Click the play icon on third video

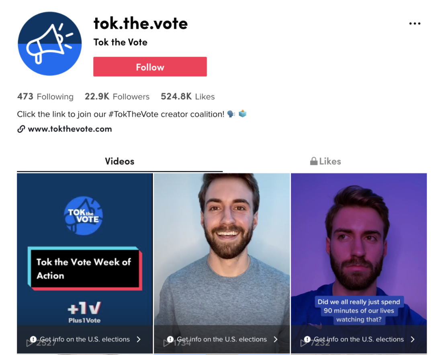click(303, 343)
